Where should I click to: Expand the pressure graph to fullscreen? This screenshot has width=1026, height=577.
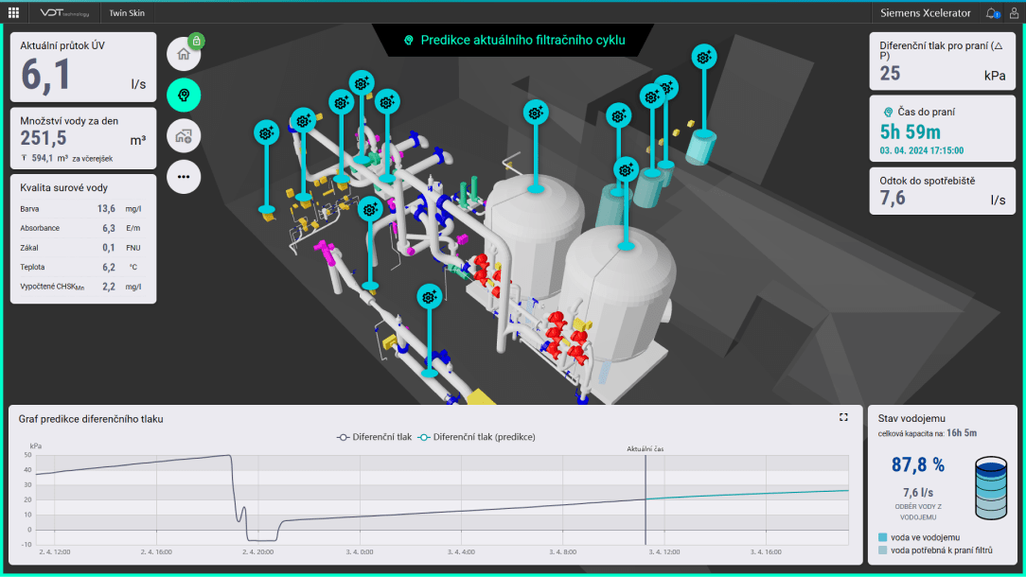843,417
